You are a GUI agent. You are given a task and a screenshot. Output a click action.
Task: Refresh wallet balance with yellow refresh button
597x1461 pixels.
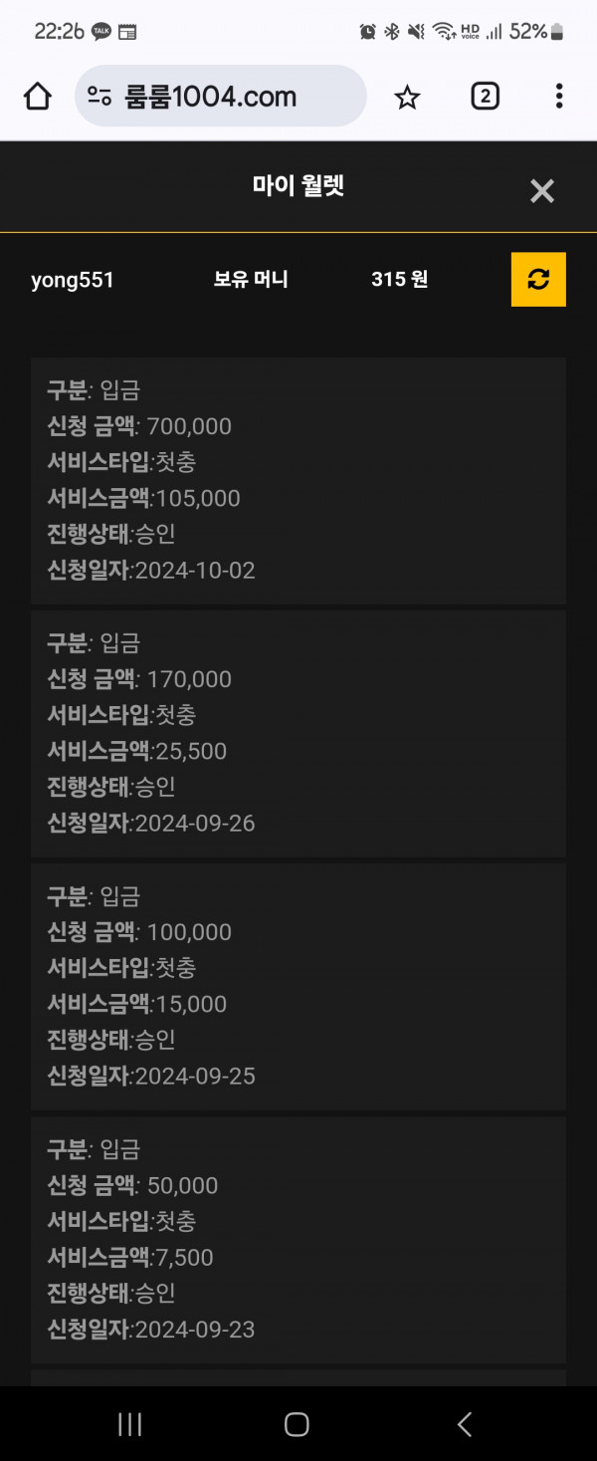538,280
